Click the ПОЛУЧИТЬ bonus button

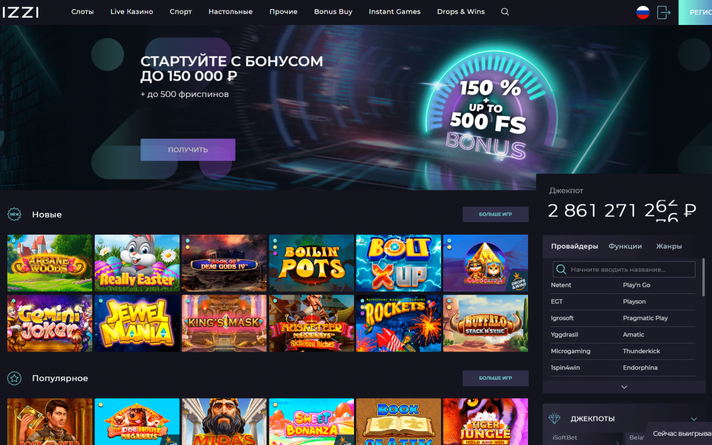click(x=187, y=150)
